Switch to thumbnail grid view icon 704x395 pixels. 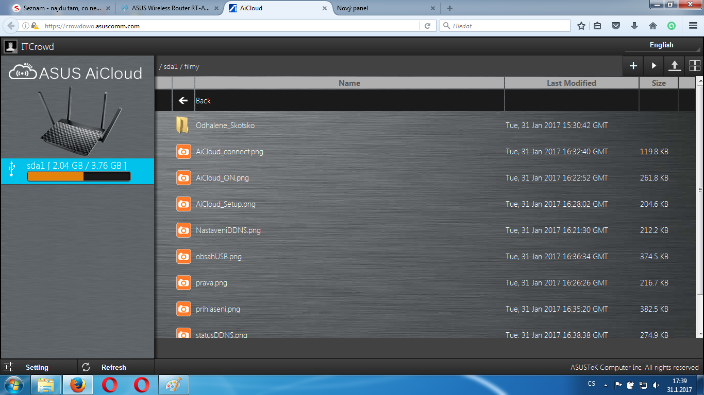click(695, 66)
